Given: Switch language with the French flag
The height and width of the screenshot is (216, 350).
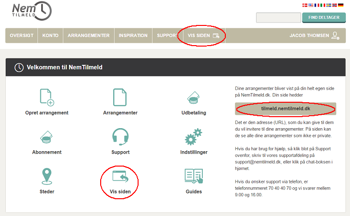Looking at the screenshot, I should (x=316, y=5).
